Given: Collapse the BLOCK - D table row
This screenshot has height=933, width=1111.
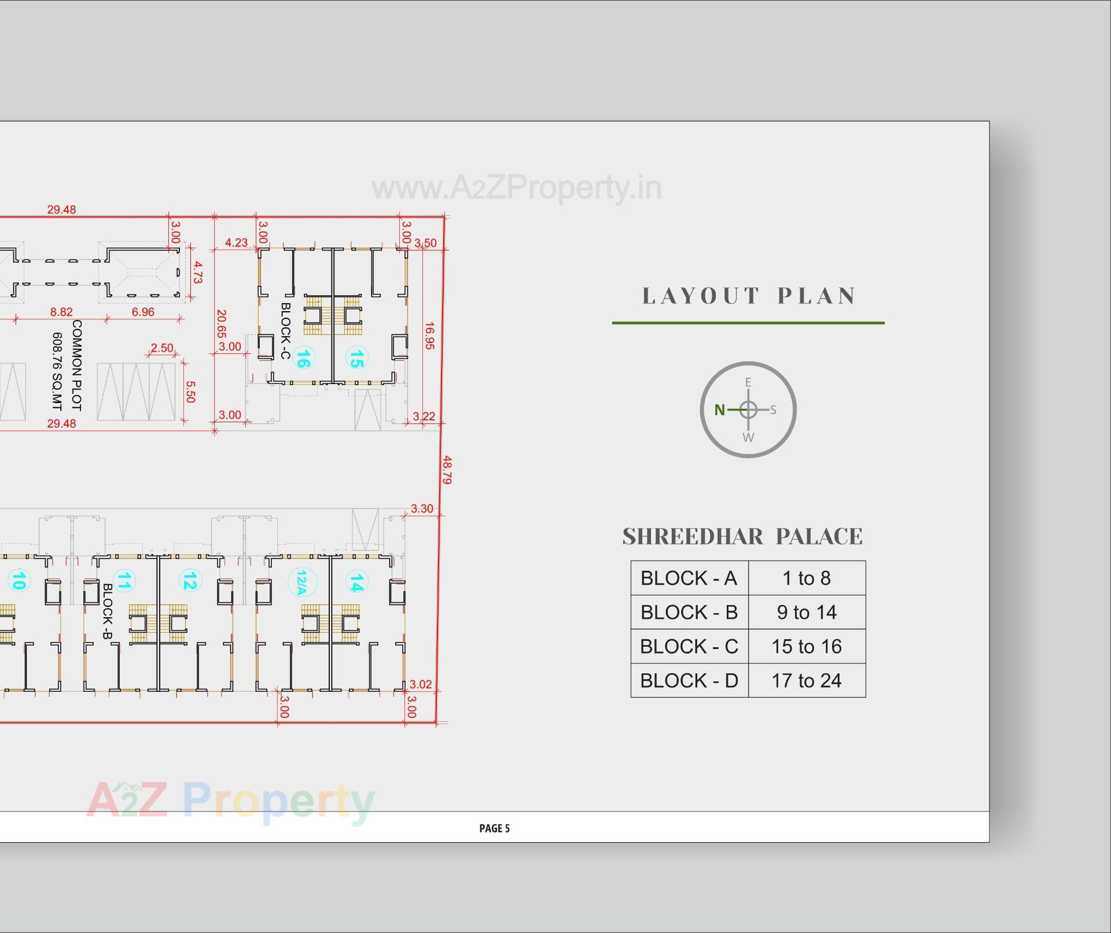Looking at the screenshot, I should [x=689, y=680].
